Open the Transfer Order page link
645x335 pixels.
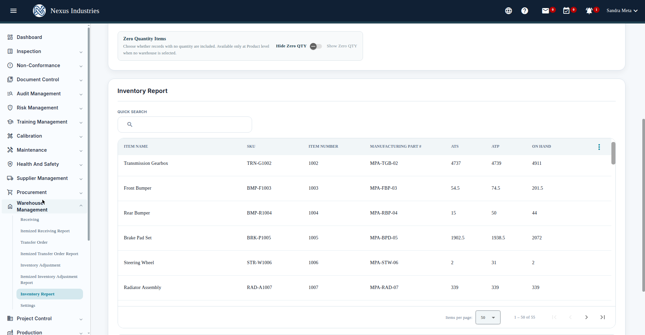pyautogui.click(x=34, y=242)
